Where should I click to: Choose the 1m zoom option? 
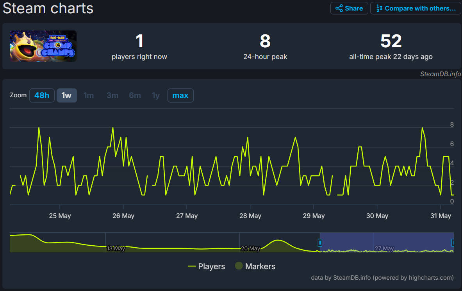[89, 95]
